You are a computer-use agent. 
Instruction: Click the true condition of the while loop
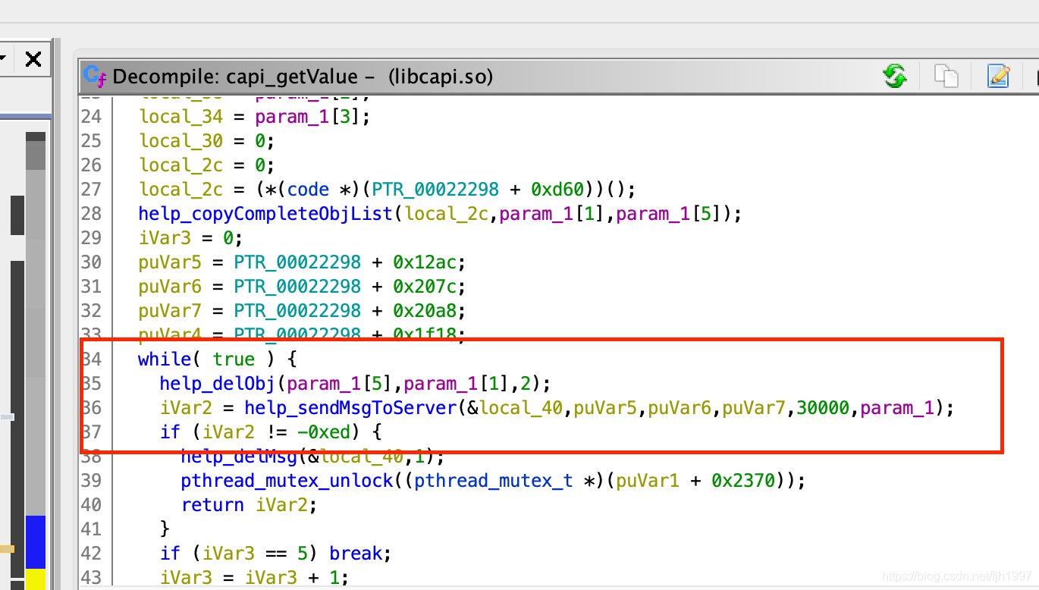coord(234,359)
